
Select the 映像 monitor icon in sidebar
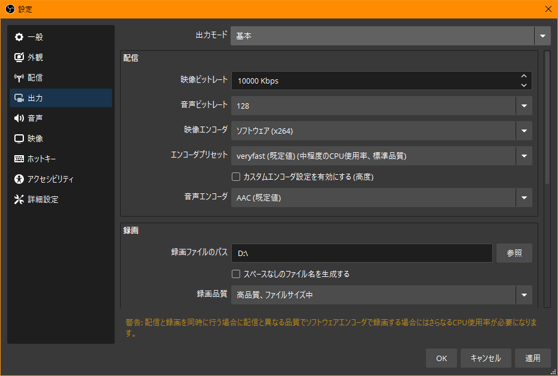pyautogui.click(x=19, y=139)
